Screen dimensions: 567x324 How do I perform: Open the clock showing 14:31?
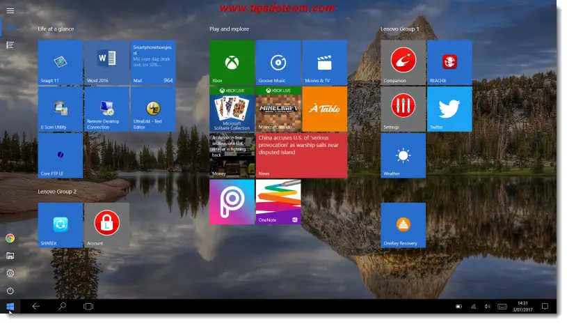(523, 307)
